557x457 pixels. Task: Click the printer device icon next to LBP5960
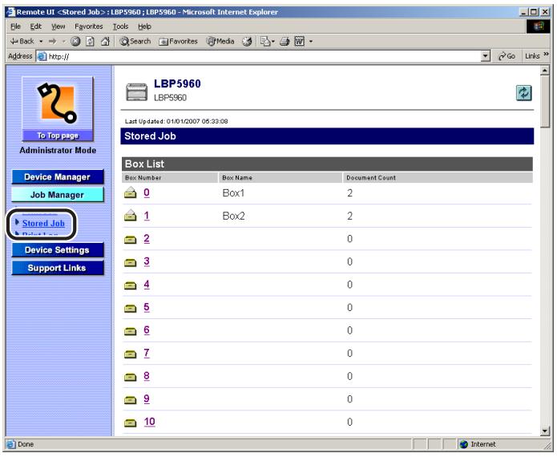click(137, 92)
